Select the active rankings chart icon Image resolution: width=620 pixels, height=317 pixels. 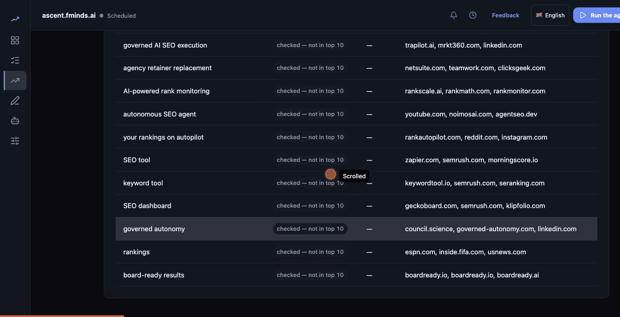(x=15, y=80)
